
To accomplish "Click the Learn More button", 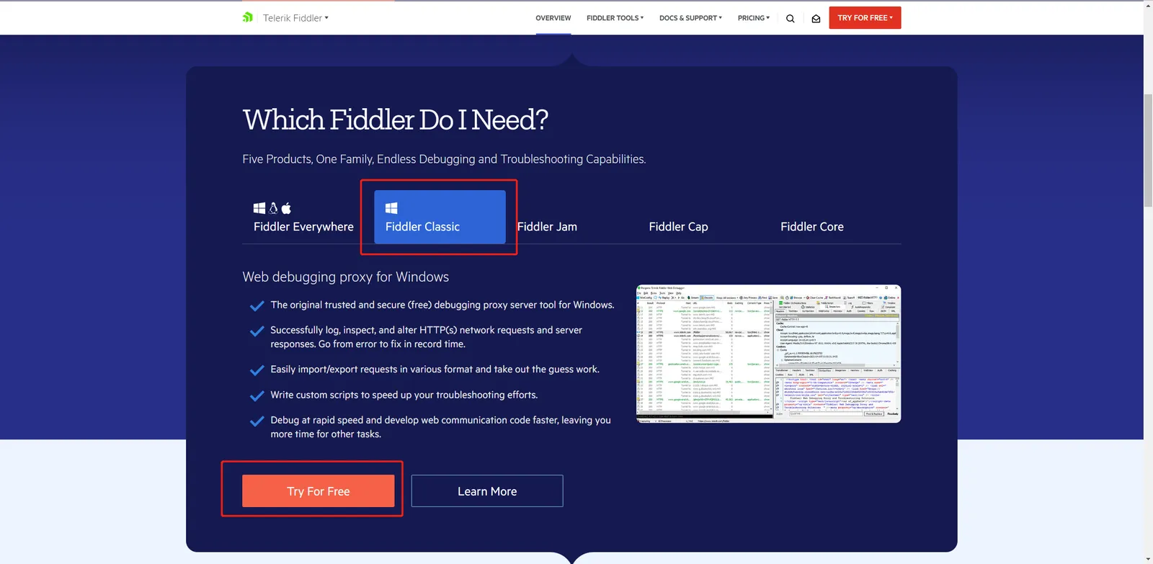I will click(487, 491).
